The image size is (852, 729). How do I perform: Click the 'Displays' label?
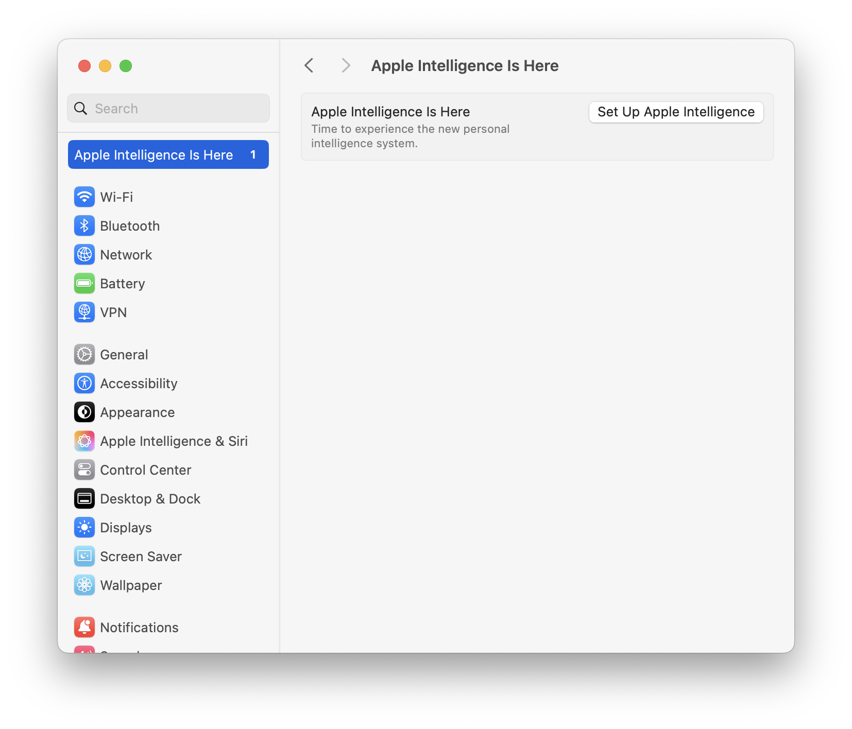(x=126, y=528)
